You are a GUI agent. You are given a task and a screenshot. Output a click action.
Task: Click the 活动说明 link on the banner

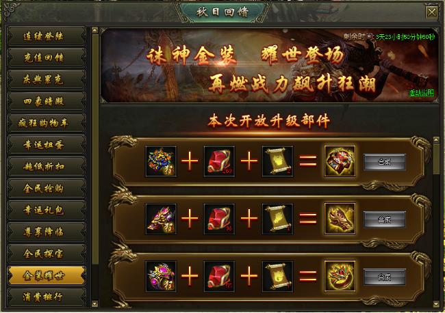[x=422, y=93]
